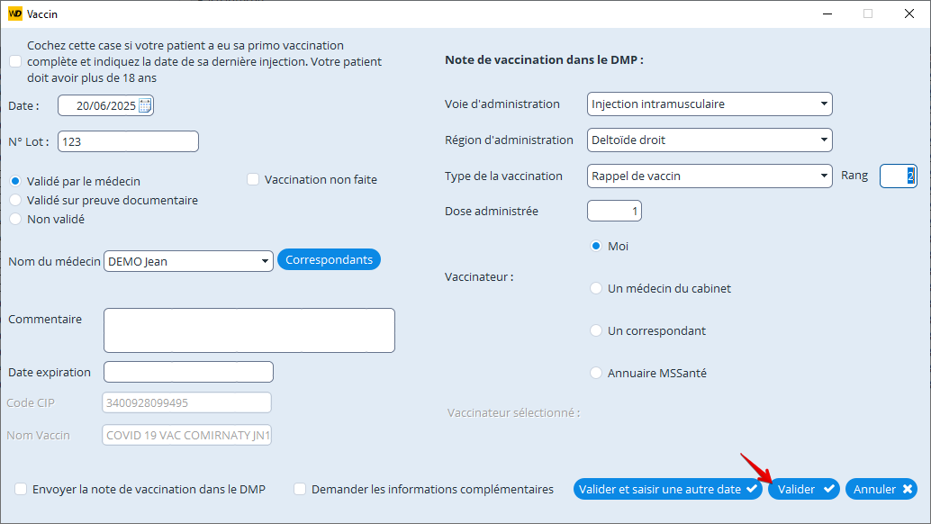
Task: Tick the 'Vaccination non faite' checkbox
Action: pyautogui.click(x=253, y=179)
